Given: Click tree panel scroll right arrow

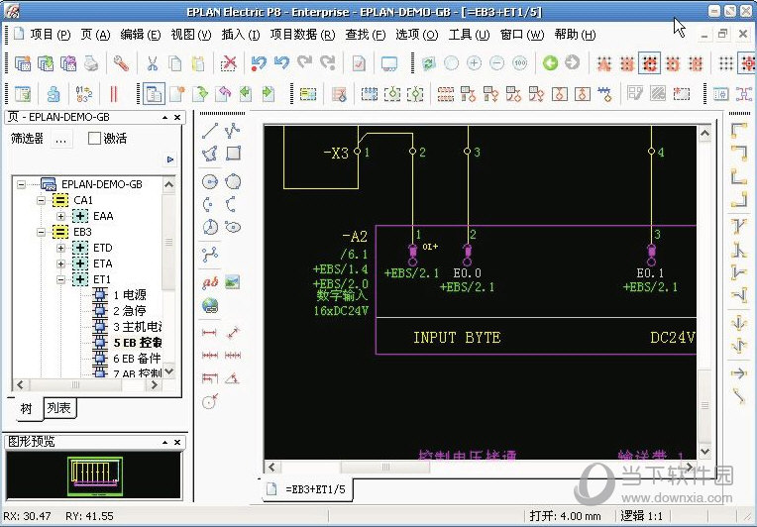Looking at the screenshot, I should [155, 384].
